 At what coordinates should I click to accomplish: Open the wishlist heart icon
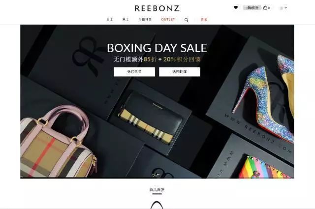236,8
